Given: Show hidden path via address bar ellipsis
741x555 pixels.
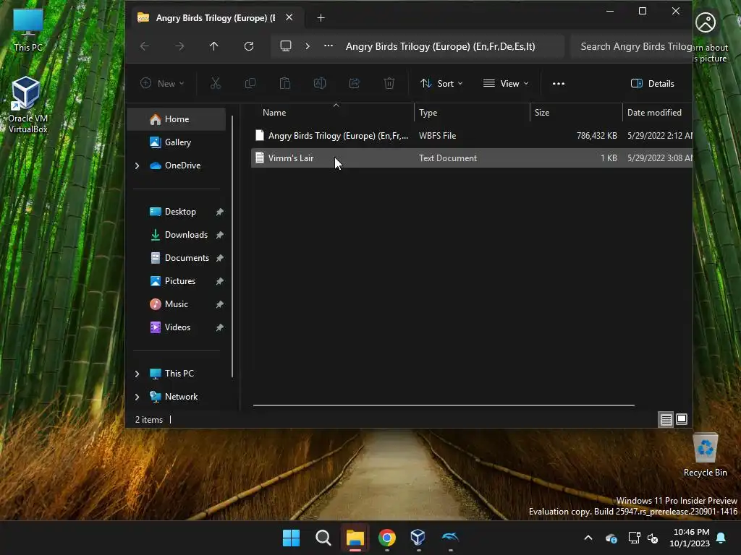Looking at the screenshot, I should 329,46.
